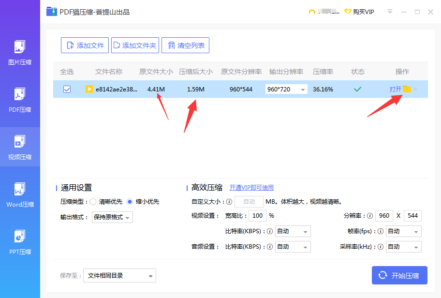Click the resolution height field 544
This screenshot has width=441, height=298.
click(x=412, y=216)
